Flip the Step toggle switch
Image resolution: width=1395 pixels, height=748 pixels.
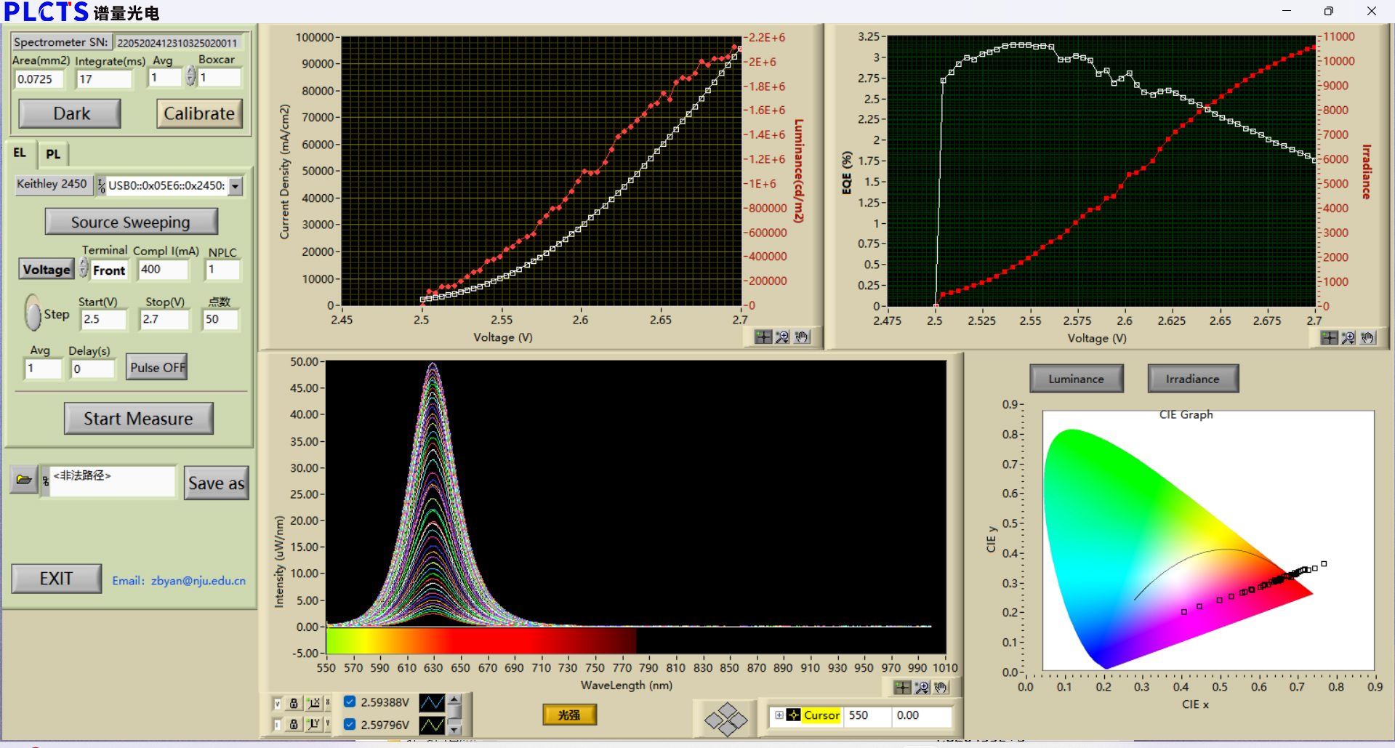coord(33,313)
